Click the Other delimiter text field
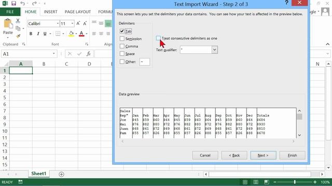The width and height of the screenshot is (332, 186). tap(145, 62)
